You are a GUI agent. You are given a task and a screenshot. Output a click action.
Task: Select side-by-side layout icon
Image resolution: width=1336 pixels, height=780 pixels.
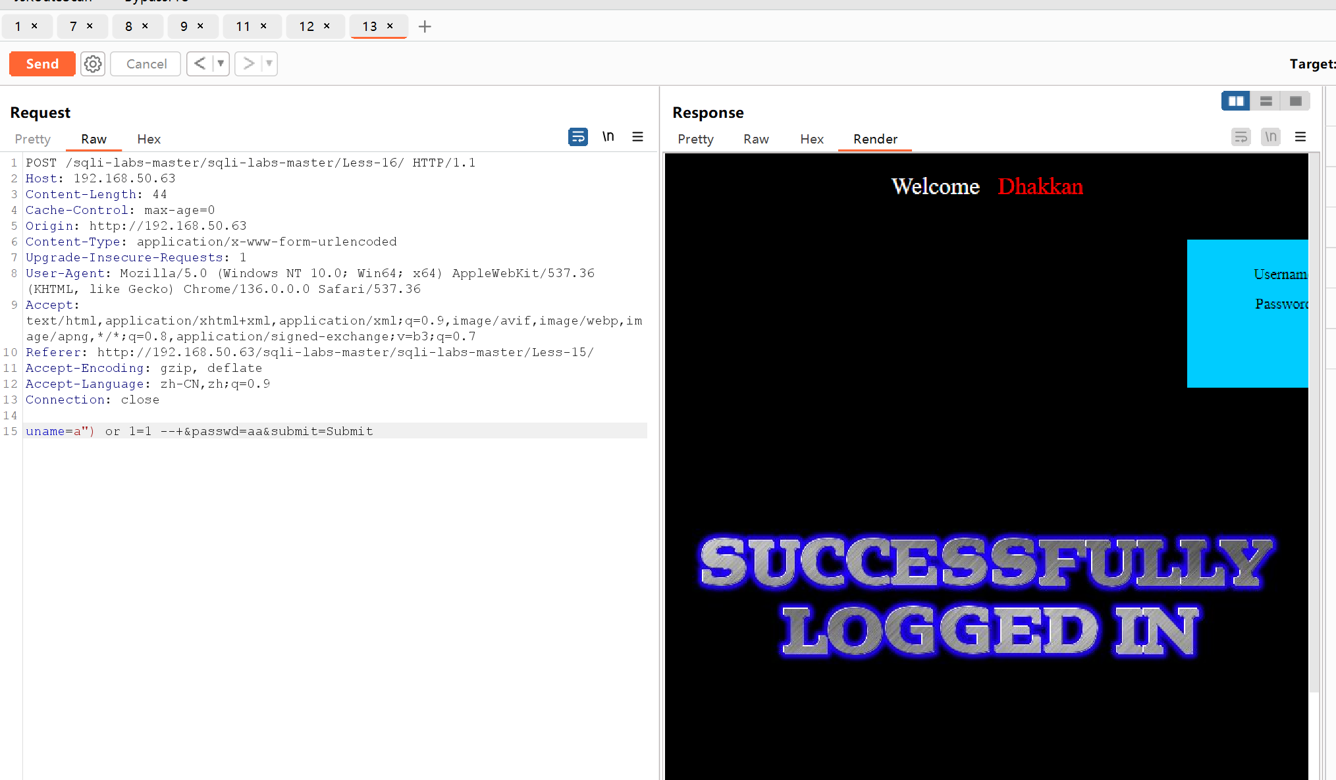(x=1235, y=101)
